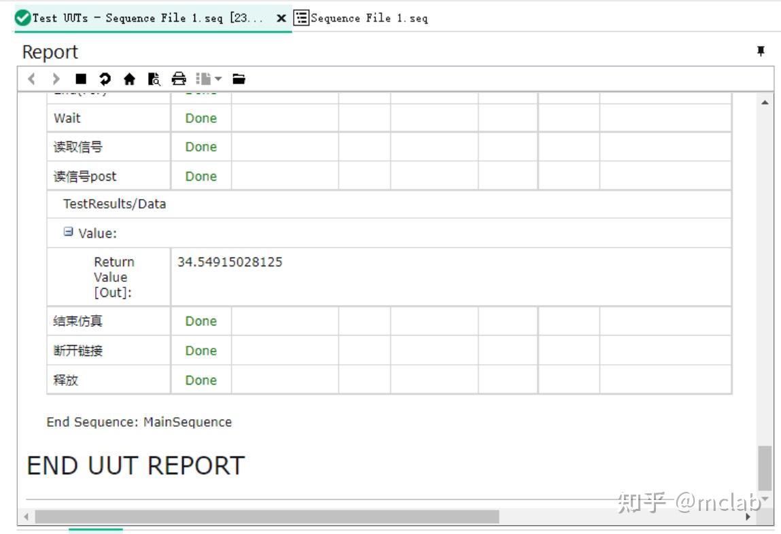Click the Sequence File 1.seq list icon
This screenshot has height=534, width=781.
point(299,18)
